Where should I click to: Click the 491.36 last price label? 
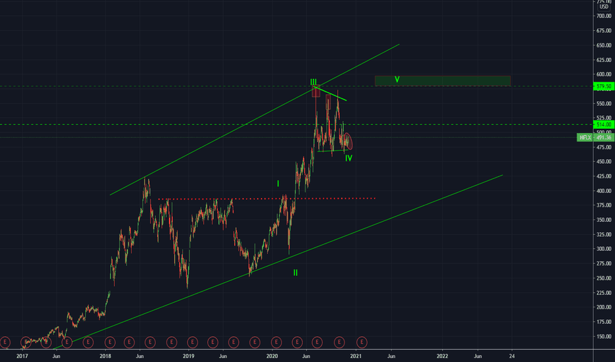(604, 138)
